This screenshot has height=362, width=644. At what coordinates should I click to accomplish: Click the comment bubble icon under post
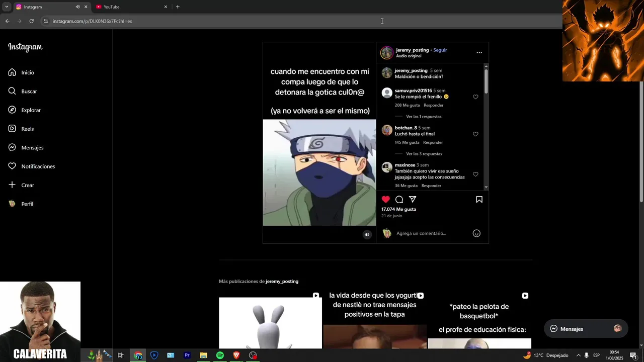pyautogui.click(x=399, y=200)
